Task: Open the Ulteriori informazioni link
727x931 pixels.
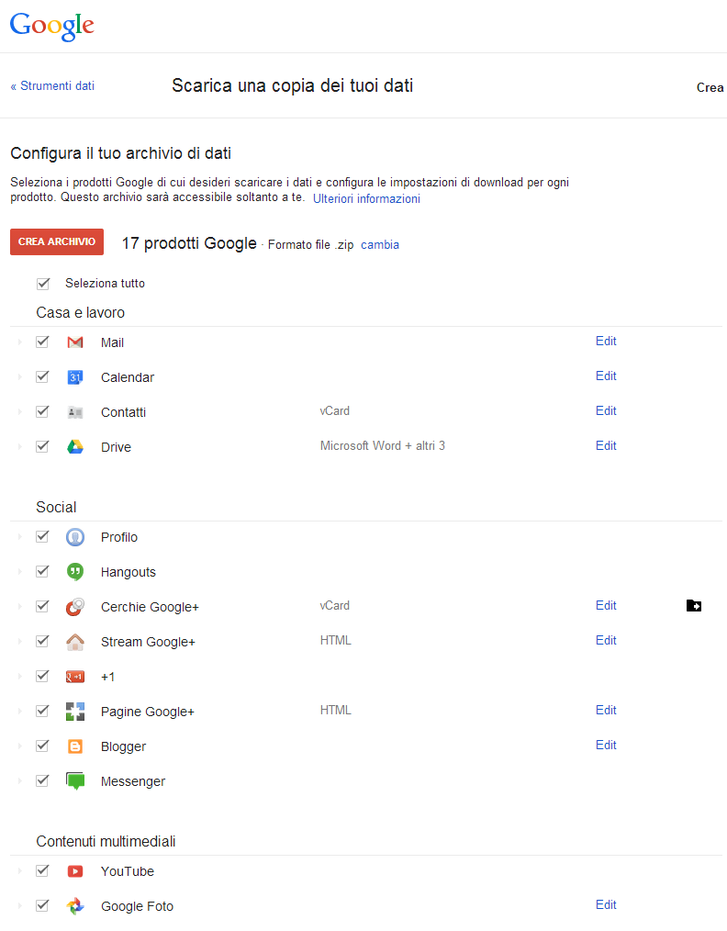Action: (367, 199)
